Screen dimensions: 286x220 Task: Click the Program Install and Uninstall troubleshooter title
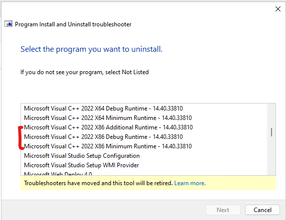(x=73, y=24)
